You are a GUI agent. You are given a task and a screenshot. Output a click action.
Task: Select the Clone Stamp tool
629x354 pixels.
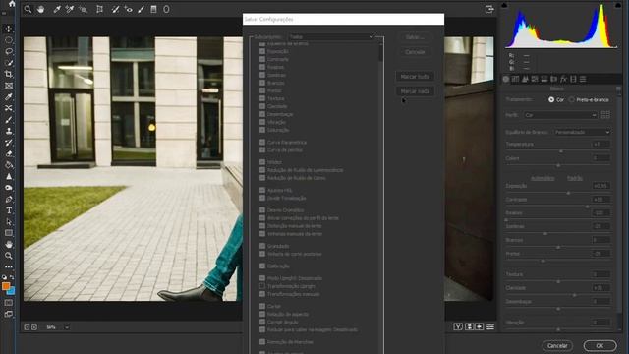(x=9, y=131)
